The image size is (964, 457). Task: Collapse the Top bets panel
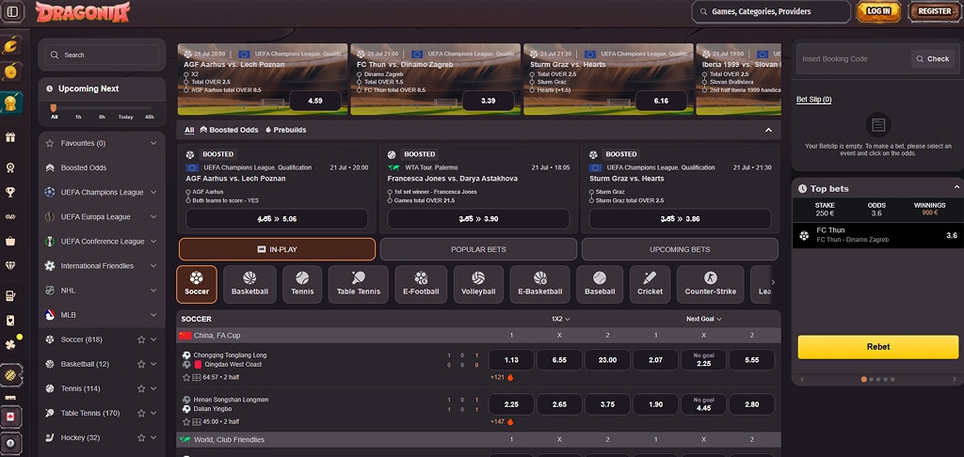956,188
